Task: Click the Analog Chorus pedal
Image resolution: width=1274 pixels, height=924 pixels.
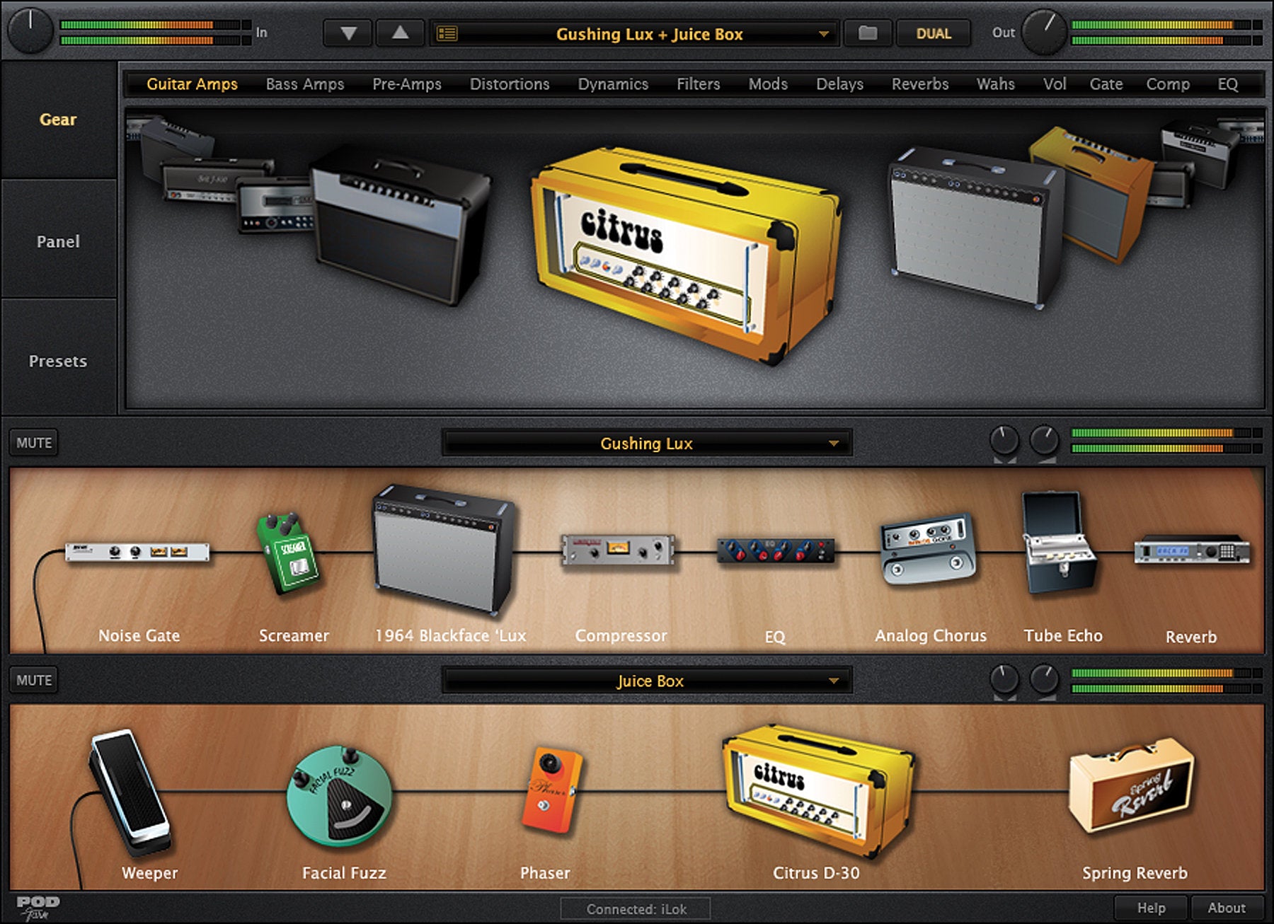Action: pyautogui.click(x=927, y=550)
